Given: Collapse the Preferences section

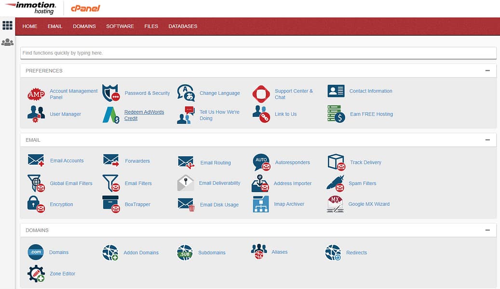Looking at the screenshot, I should tap(487, 71).
